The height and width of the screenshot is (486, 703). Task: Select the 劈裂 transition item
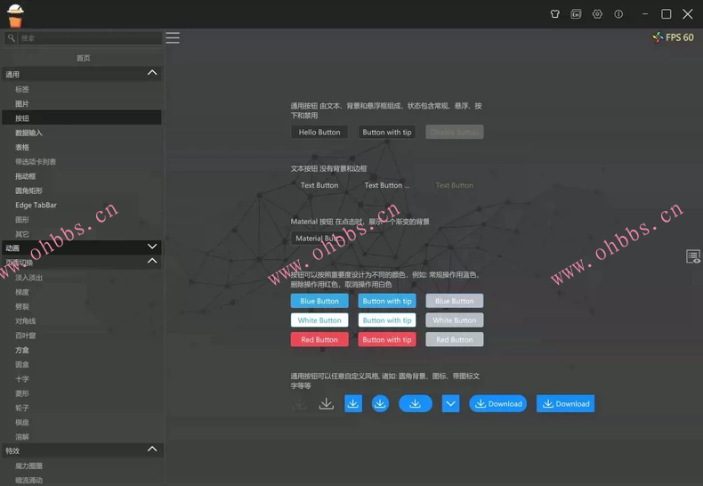tap(82, 307)
